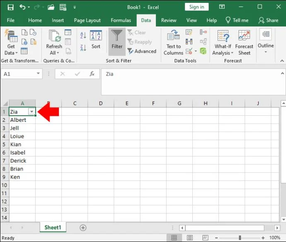Open the filter dropdown in cell A1

[x=32, y=112]
